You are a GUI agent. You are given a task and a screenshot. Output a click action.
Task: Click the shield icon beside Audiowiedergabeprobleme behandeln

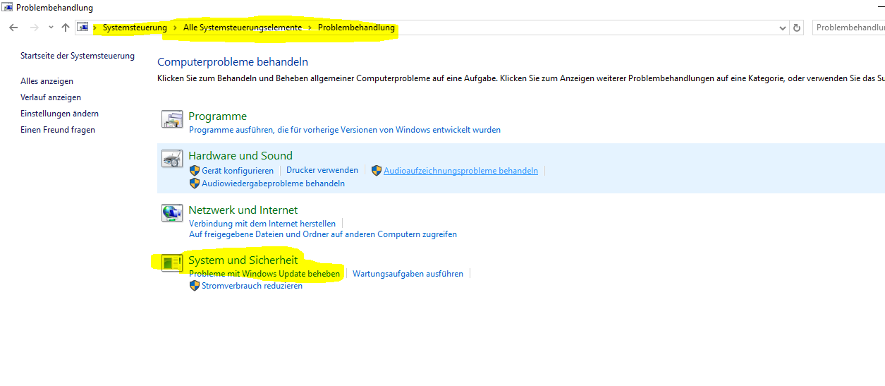pos(195,183)
